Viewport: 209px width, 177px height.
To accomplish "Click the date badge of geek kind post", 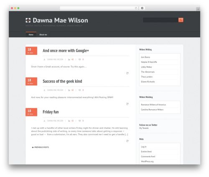I will 31,82.
